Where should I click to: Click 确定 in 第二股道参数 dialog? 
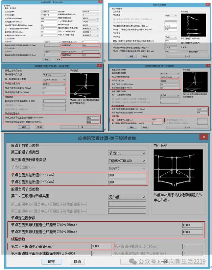132,127
